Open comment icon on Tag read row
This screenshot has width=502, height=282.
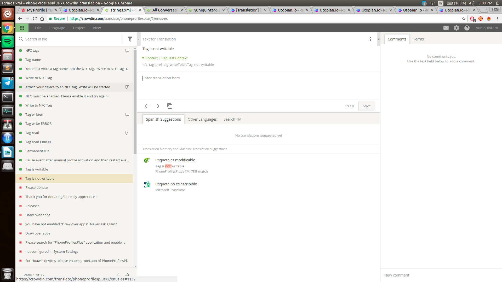coord(127,133)
